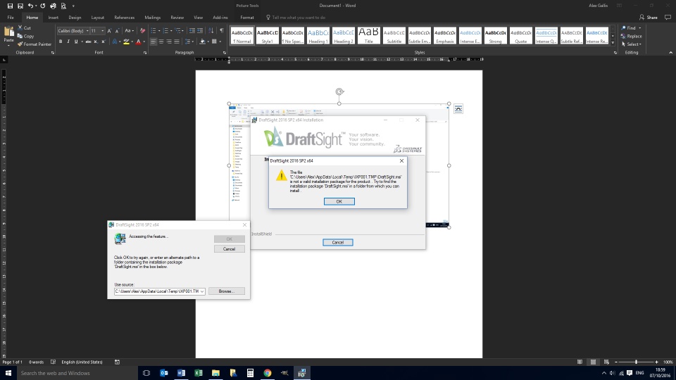Click the text highlight color button
Screen dimensions: 676x380
pos(126,42)
